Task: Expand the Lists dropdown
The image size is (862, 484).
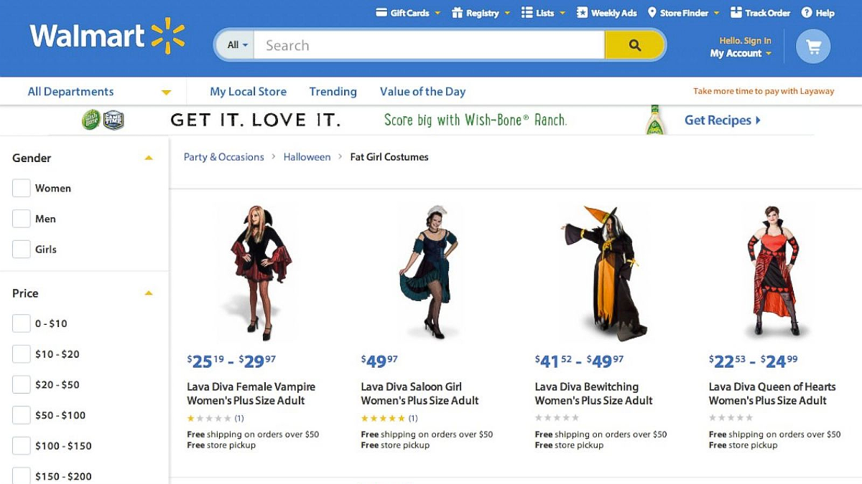Action: point(543,12)
